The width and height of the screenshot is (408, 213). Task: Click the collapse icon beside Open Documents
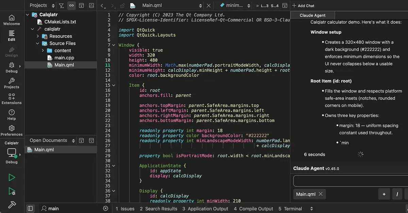pos(91,140)
